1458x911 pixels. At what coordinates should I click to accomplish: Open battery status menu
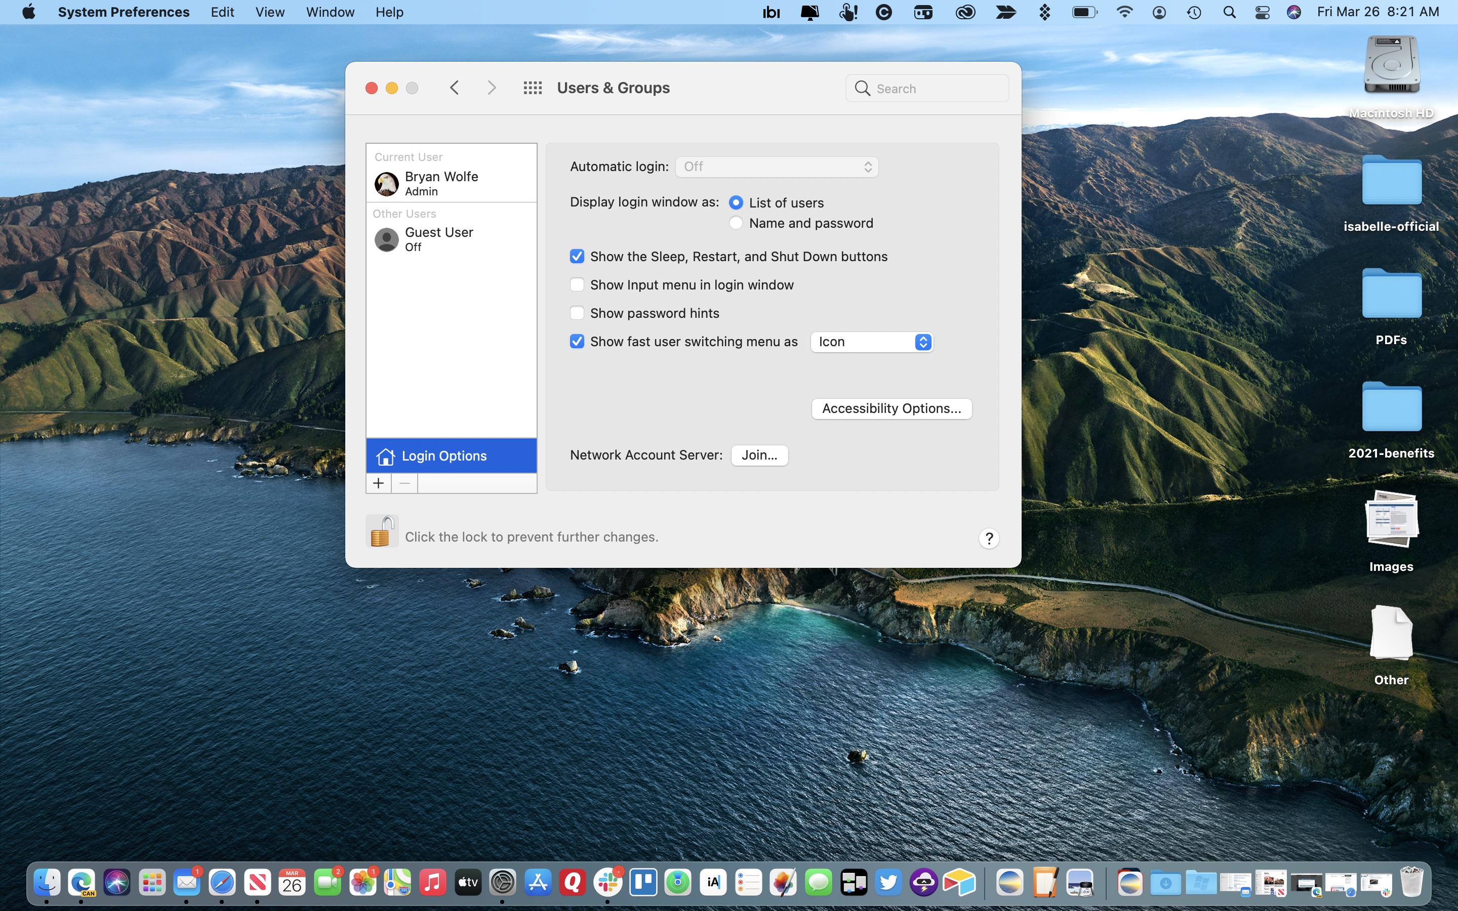[1084, 12]
